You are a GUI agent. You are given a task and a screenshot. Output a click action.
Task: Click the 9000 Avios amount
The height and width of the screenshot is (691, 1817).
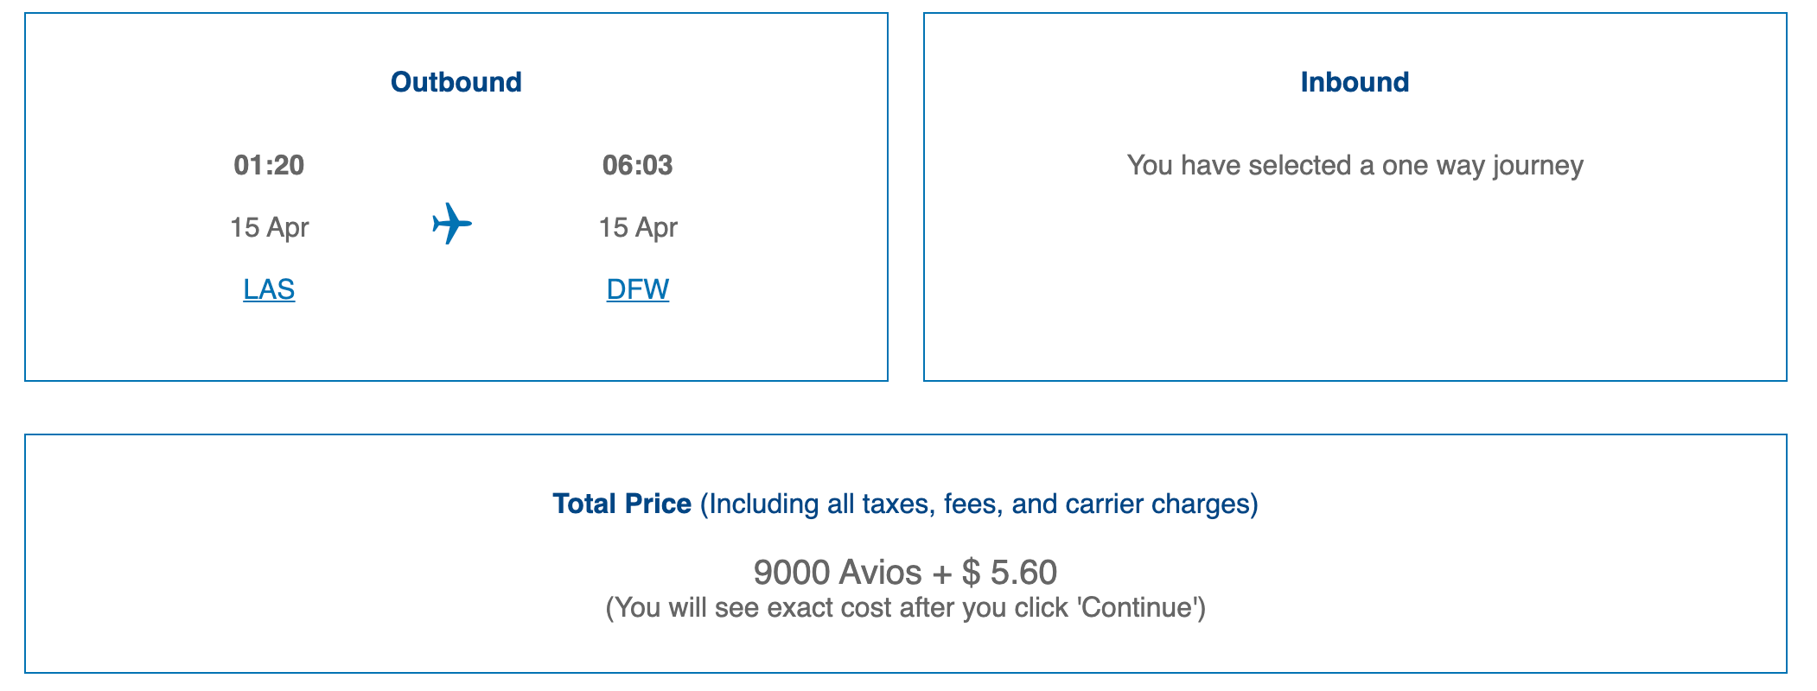pos(836,573)
